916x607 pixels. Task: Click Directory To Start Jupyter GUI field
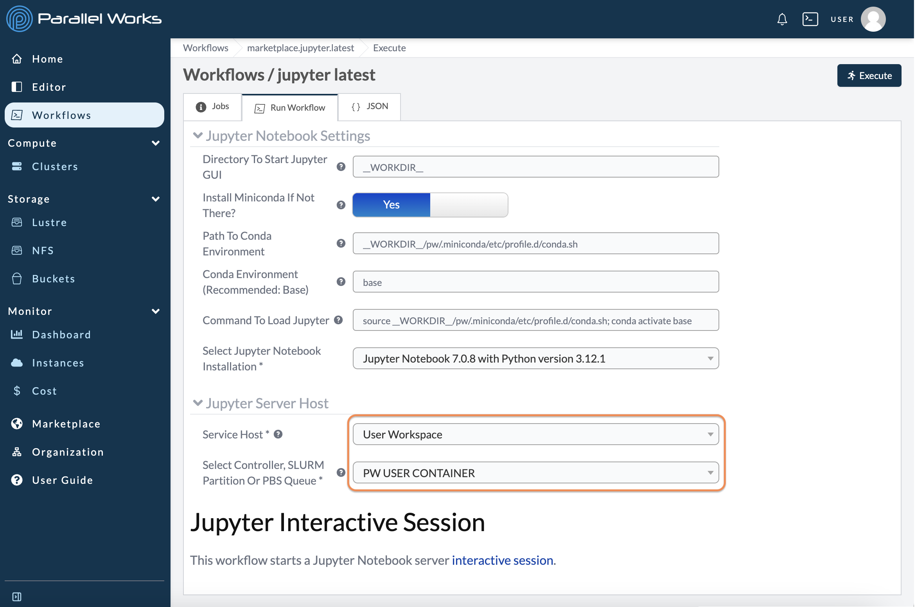(535, 167)
